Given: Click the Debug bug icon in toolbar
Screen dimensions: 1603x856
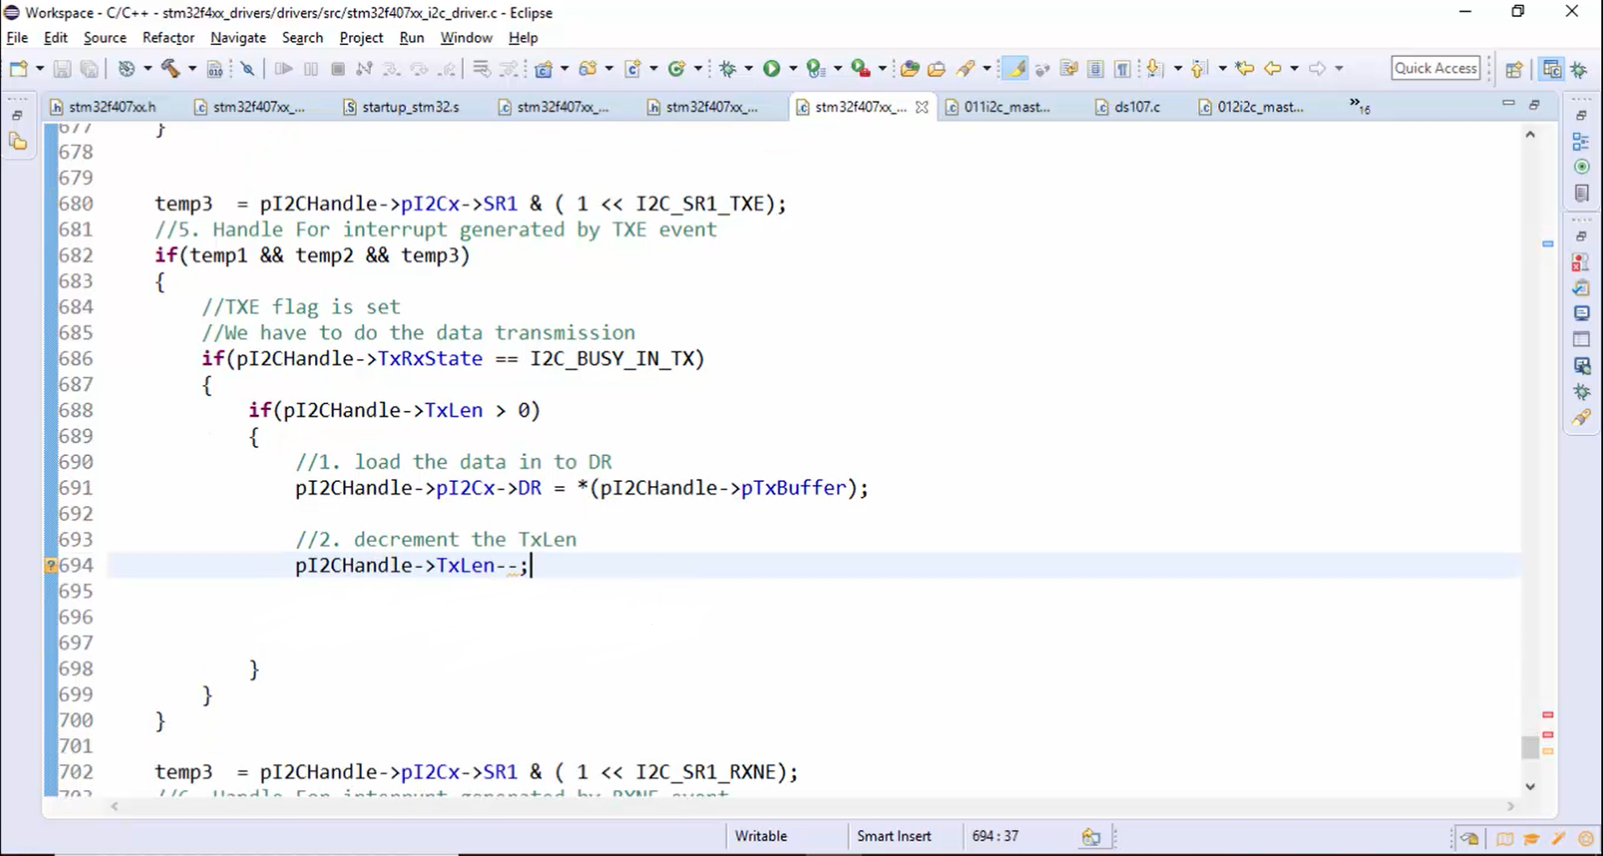Looking at the screenshot, I should pyautogui.click(x=728, y=68).
